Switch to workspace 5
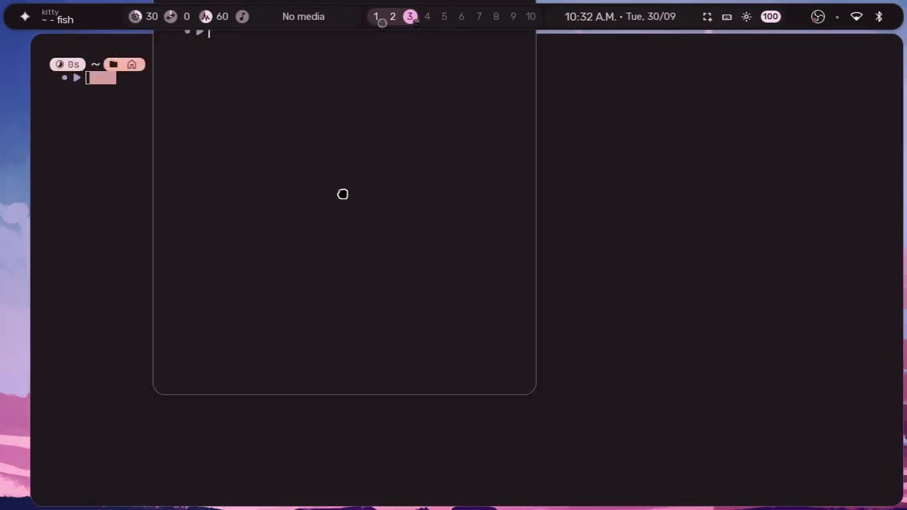The width and height of the screenshot is (907, 510). (x=444, y=17)
